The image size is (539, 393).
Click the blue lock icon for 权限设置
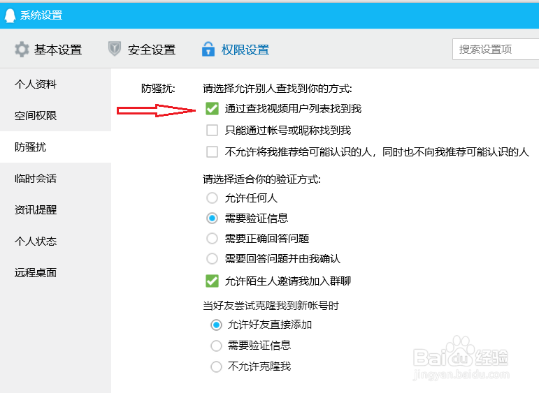click(x=208, y=49)
